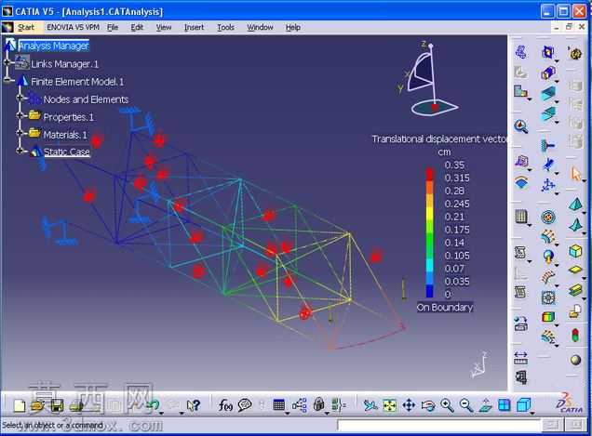The height and width of the screenshot is (436, 592).
Task: Open the ENOVIA V5 VPM menu
Action: click(73, 28)
